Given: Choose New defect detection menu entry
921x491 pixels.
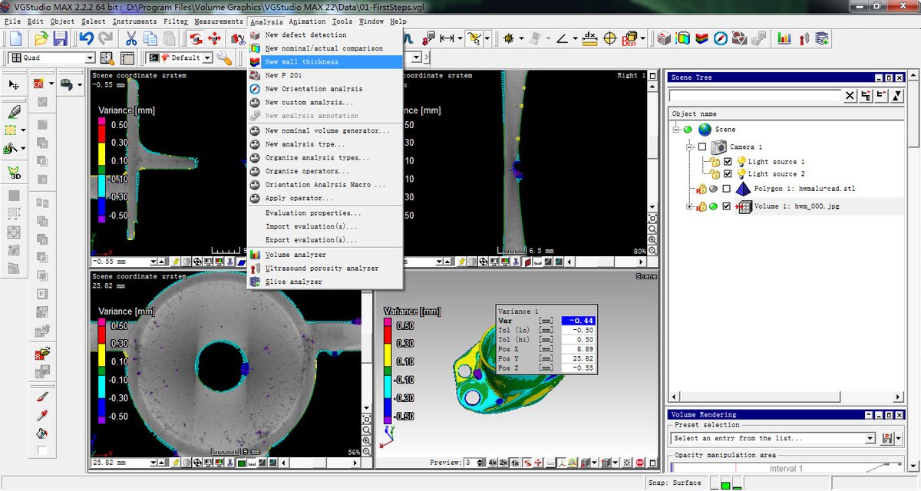Looking at the screenshot, I should 325,35.
